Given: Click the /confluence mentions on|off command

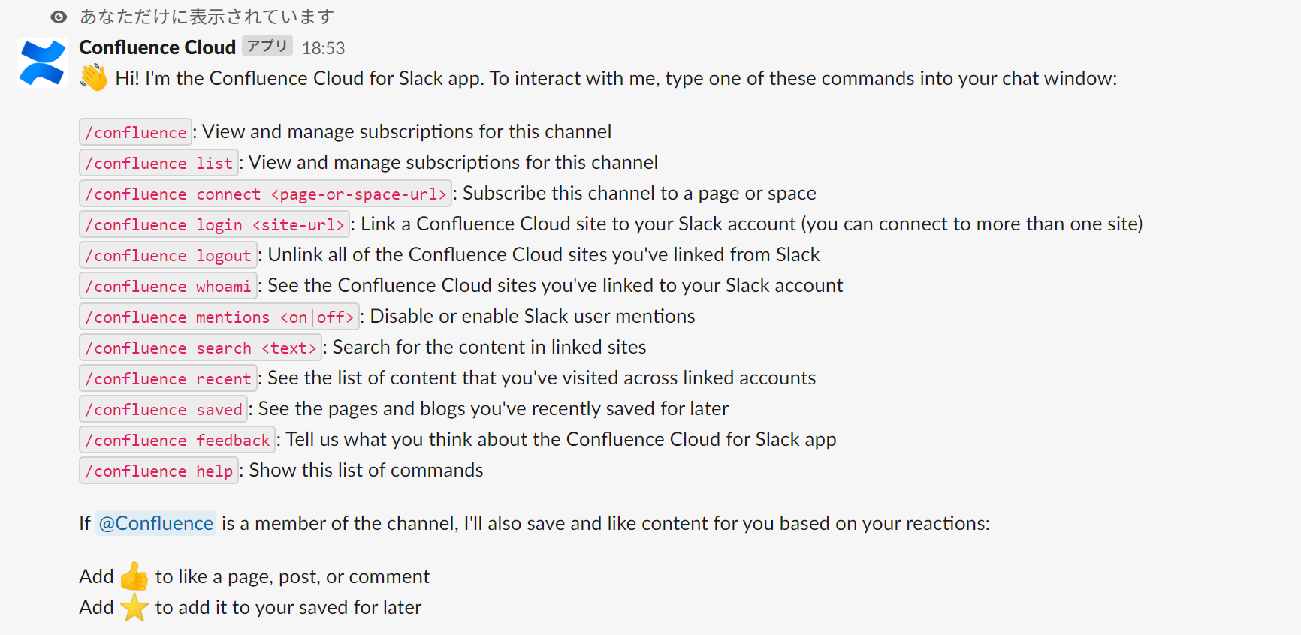Looking at the screenshot, I should pyautogui.click(x=219, y=317).
